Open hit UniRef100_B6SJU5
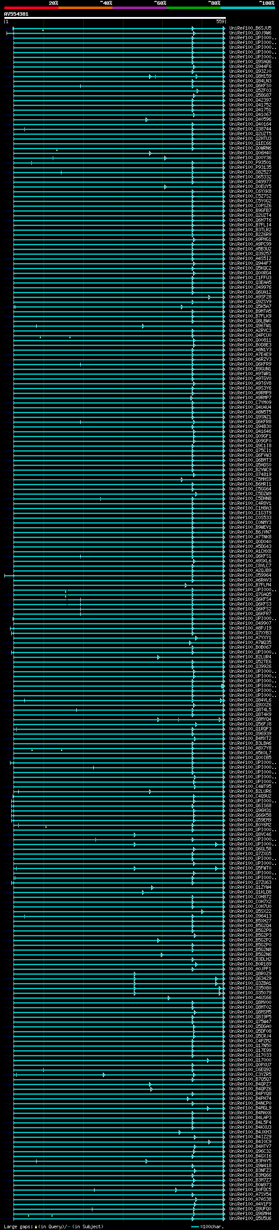The height and width of the screenshot is (1230, 279). pyautogui.click(x=250, y=28)
